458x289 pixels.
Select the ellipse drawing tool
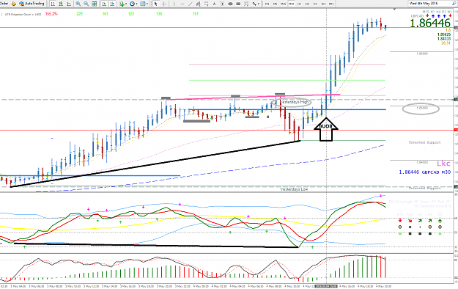pos(231,4)
